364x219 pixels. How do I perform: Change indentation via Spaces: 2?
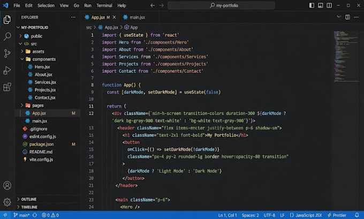(251, 215)
